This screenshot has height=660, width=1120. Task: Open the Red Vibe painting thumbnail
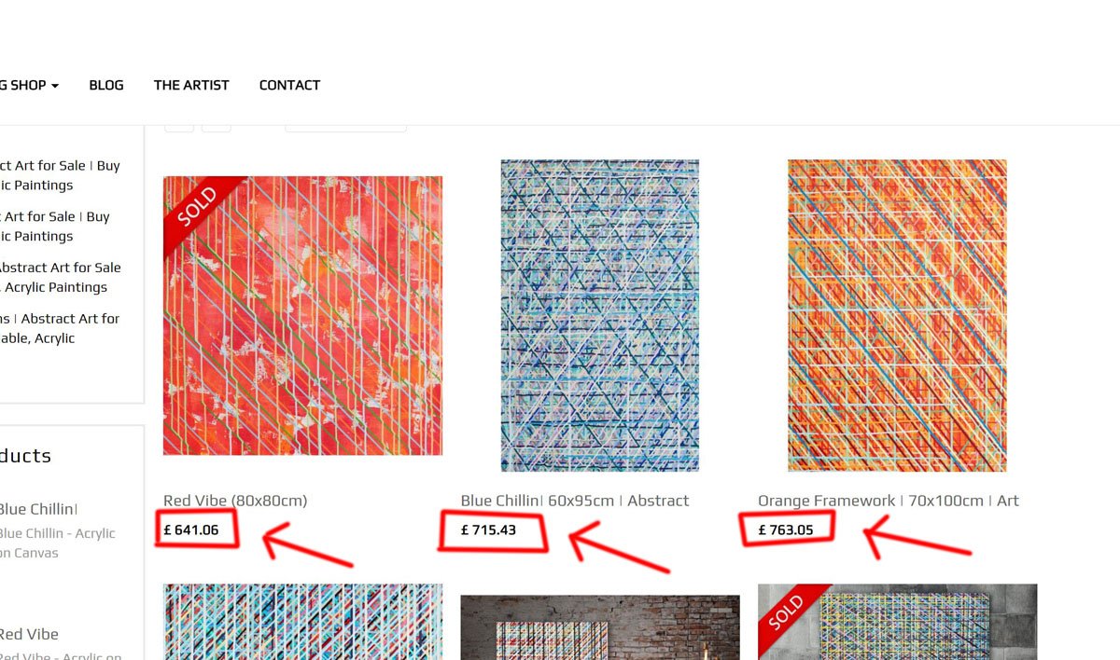tap(302, 316)
